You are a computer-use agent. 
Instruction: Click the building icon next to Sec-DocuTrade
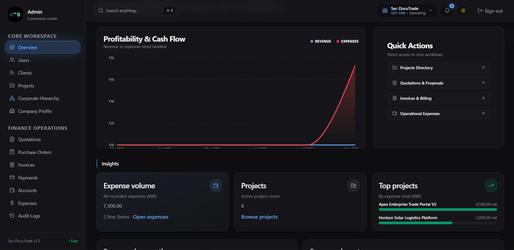click(x=385, y=10)
